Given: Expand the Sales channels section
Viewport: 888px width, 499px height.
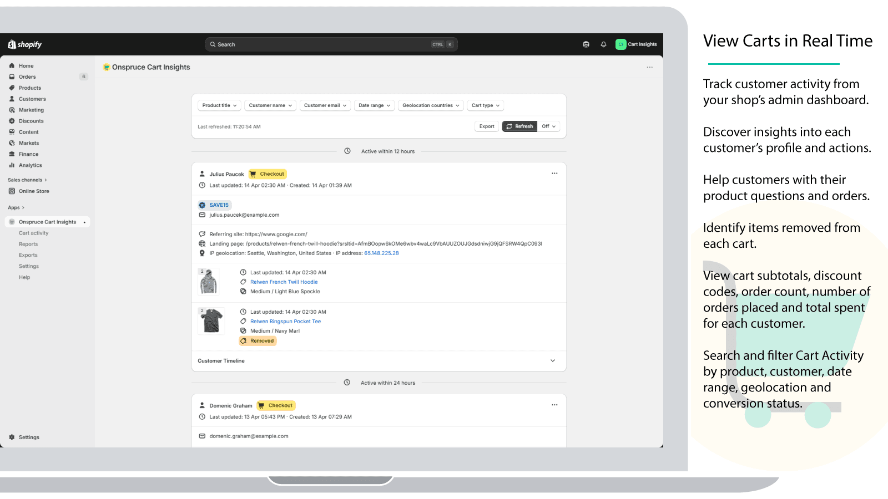Looking at the screenshot, I should [28, 180].
